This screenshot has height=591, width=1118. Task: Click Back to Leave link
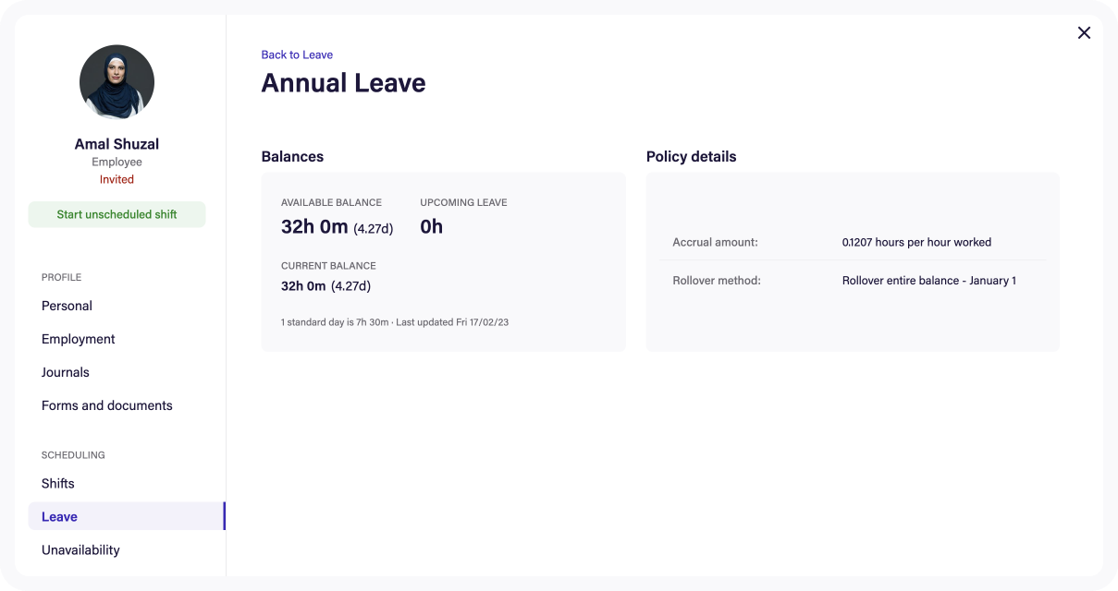coord(296,54)
